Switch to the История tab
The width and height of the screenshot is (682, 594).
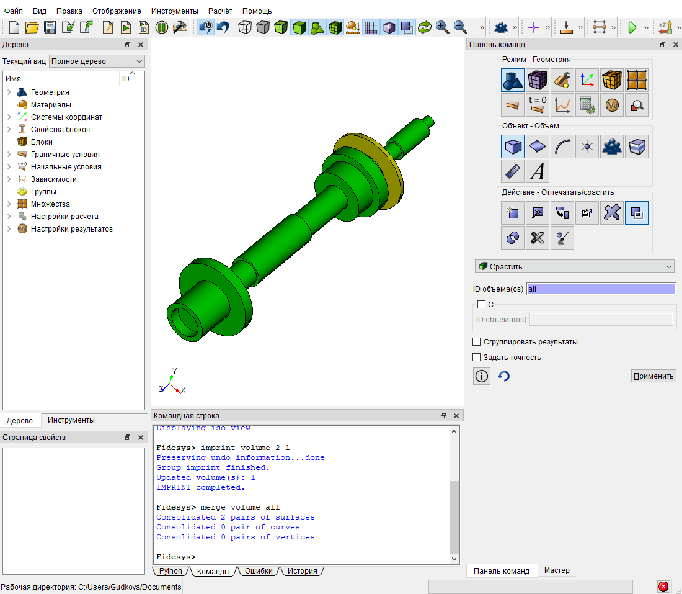click(x=303, y=571)
